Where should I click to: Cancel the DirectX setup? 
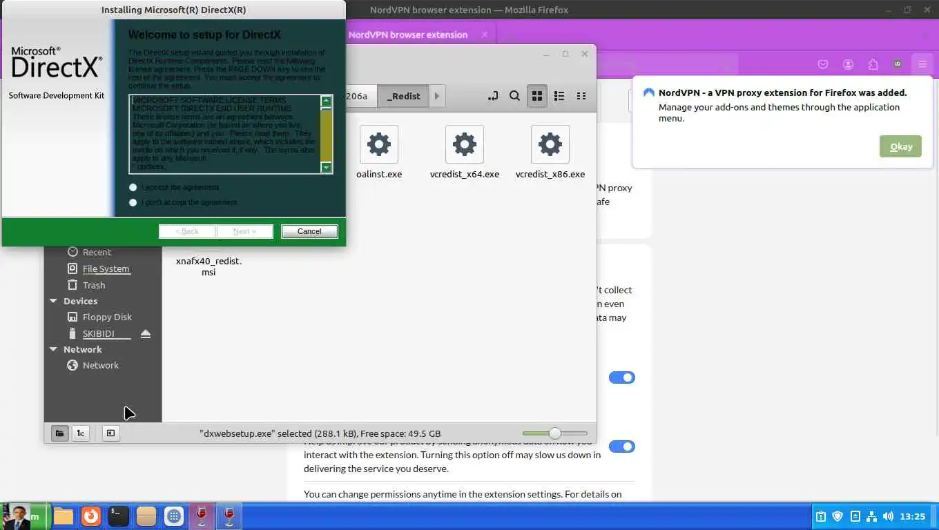309,231
